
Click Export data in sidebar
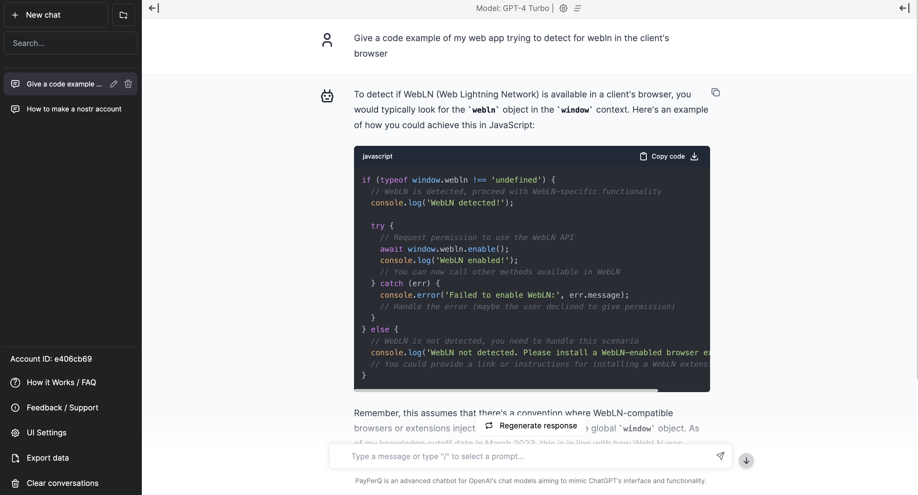point(47,458)
